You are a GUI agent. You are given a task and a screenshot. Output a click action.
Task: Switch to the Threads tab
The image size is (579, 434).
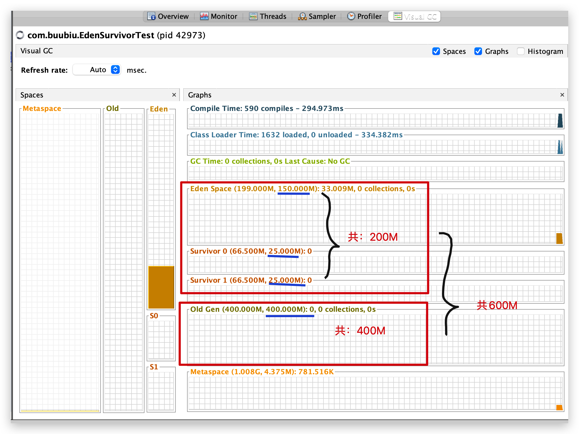point(273,16)
